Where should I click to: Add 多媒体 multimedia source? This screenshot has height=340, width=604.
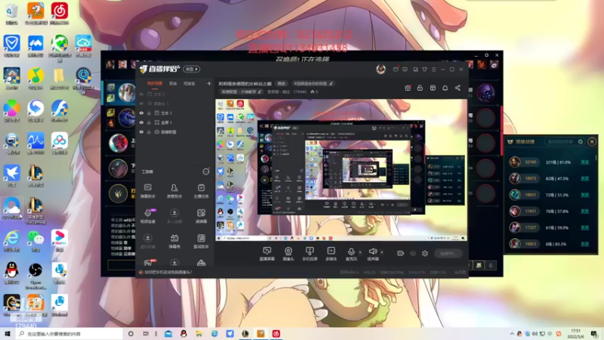331,254
